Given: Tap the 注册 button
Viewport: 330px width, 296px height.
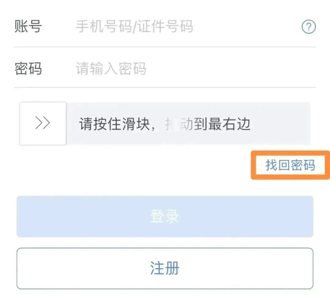Looking at the screenshot, I should 165,268.
